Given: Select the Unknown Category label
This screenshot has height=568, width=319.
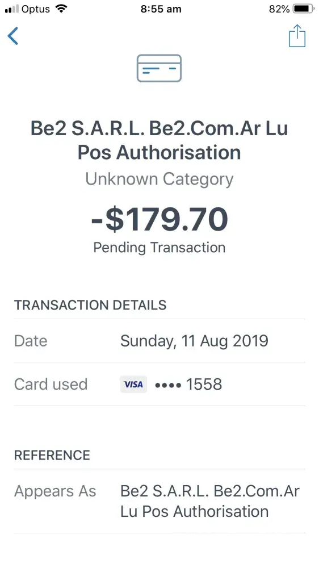Looking at the screenshot, I should click(159, 179).
